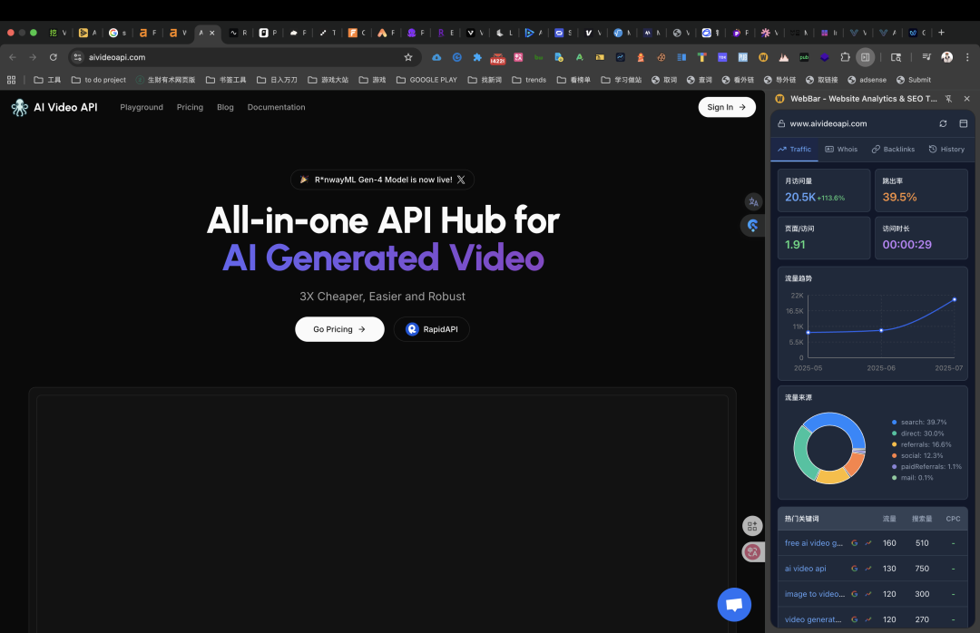Open a new browser tab with plus
The image size is (980, 633).
pyautogui.click(x=941, y=33)
